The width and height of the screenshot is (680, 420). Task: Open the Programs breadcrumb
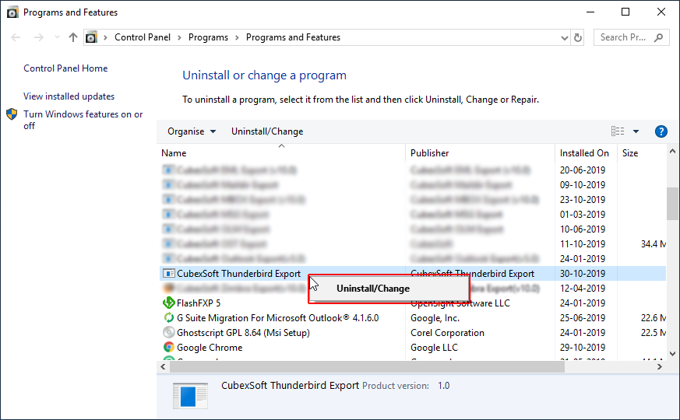pyautogui.click(x=208, y=37)
